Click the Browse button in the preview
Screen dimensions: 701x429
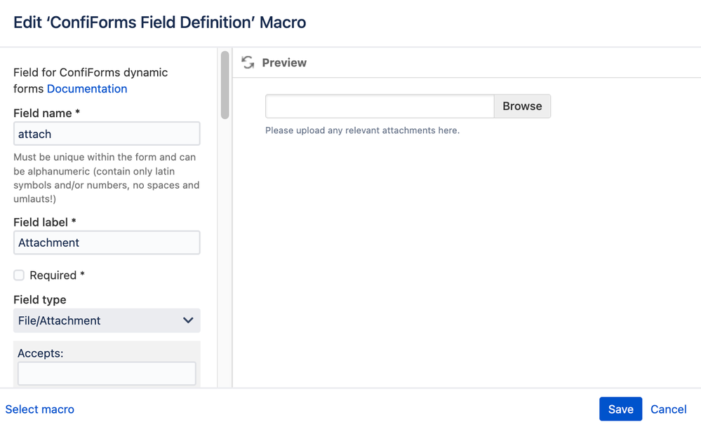(x=522, y=107)
